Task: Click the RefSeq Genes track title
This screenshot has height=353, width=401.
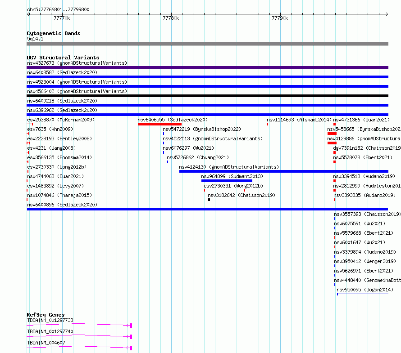Action: coord(46,315)
